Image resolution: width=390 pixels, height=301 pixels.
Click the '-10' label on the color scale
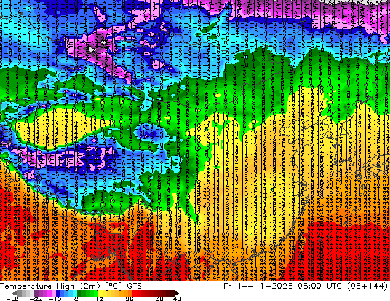[x=55, y=299]
